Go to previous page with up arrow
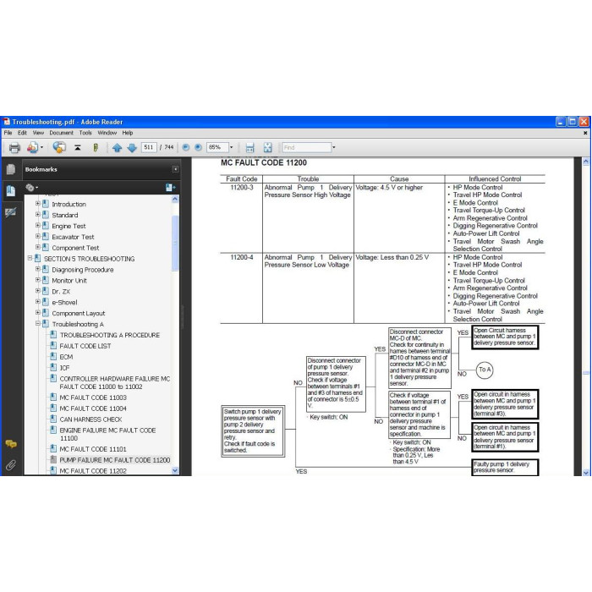The width and height of the screenshot is (592, 592). [x=117, y=148]
